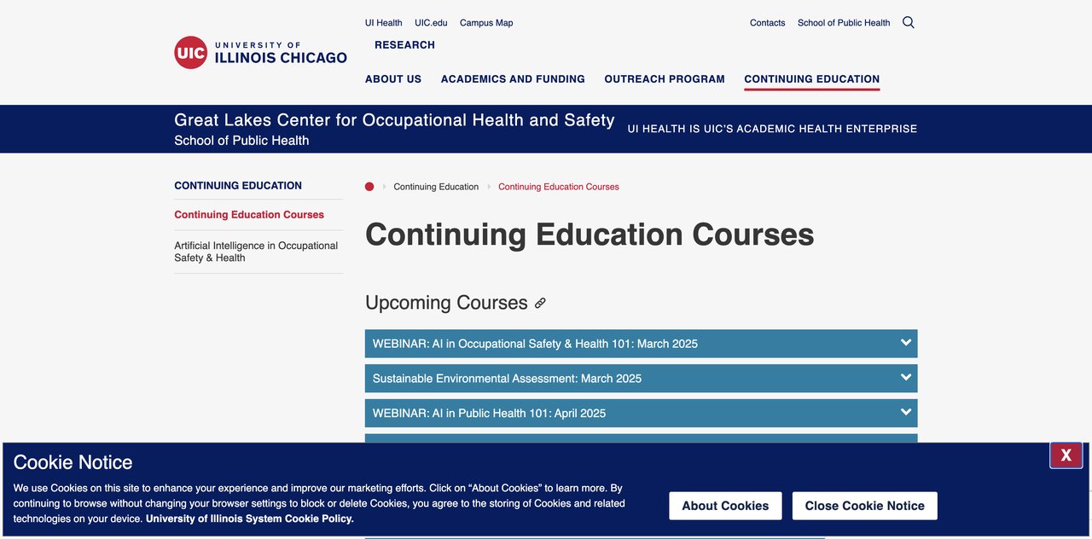This screenshot has width=1092, height=539.
Task: Click UI HEALTH IS UIC'S ACADEMIC HEALTH ENTERPRISE text
Action: click(772, 129)
